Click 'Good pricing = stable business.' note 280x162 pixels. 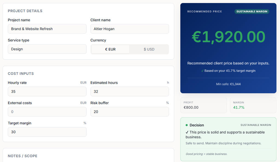tap(206, 154)
